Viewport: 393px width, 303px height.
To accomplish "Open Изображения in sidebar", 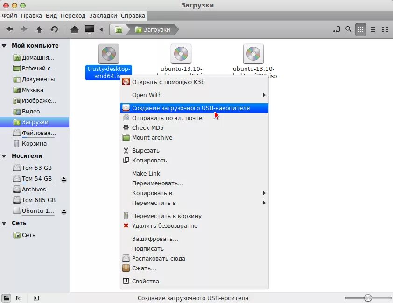I will pos(35,101).
